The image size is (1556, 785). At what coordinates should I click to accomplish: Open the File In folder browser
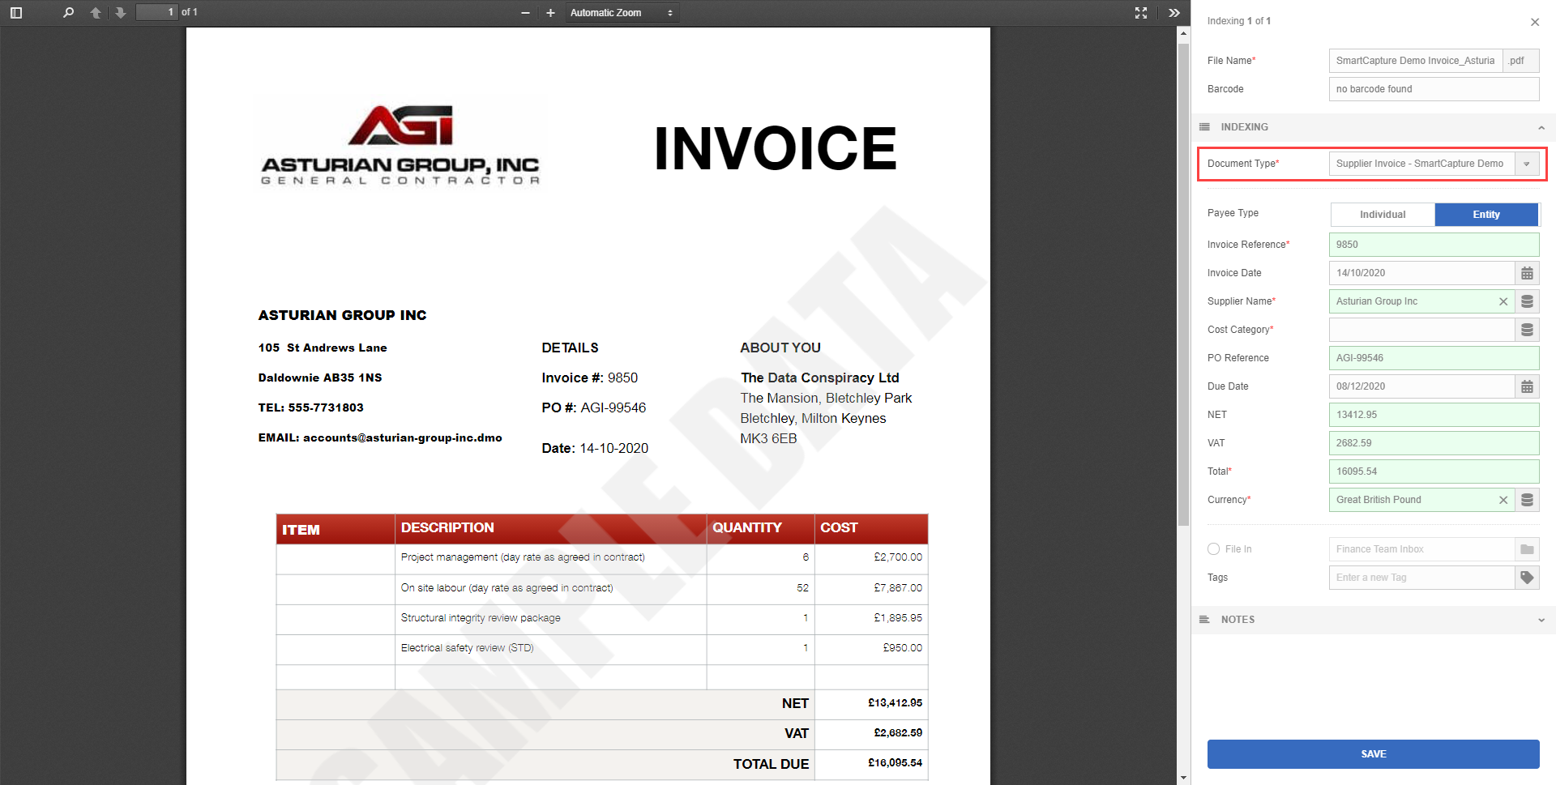(1527, 549)
